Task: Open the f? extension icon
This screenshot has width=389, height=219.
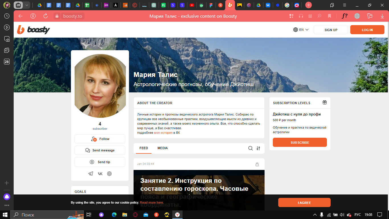Action: coord(345,16)
